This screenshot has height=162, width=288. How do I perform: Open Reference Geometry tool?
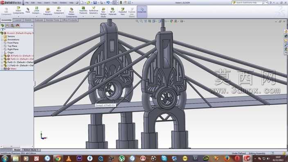coord(94,11)
